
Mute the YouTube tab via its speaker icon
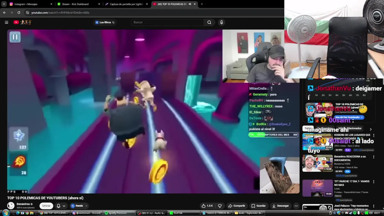[190, 4]
